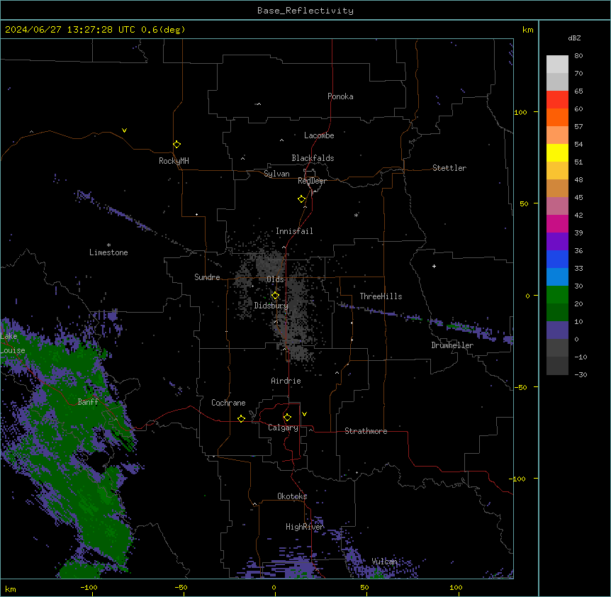
Task: Select the green 30-20 dBZ legend swatch
Action: (x=557, y=295)
